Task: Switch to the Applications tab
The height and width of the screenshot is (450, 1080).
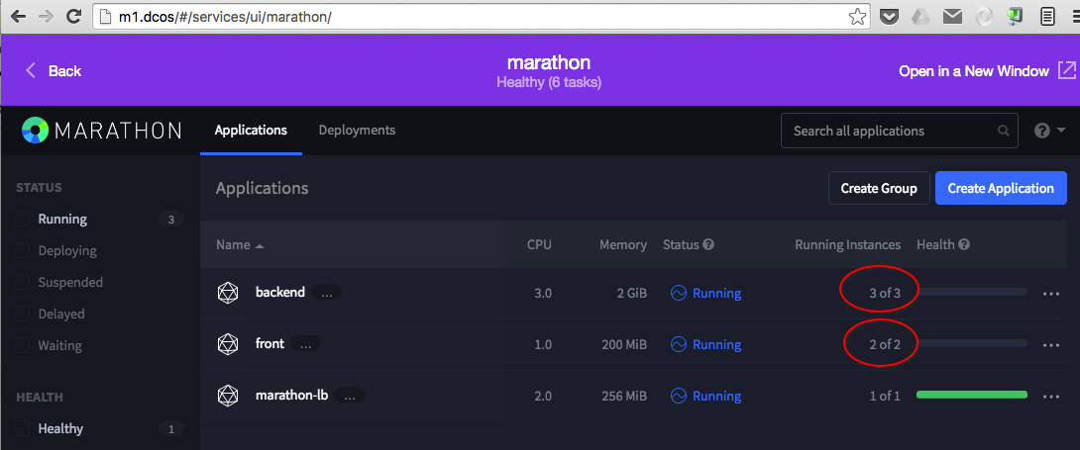Action: pyautogui.click(x=251, y=130)
